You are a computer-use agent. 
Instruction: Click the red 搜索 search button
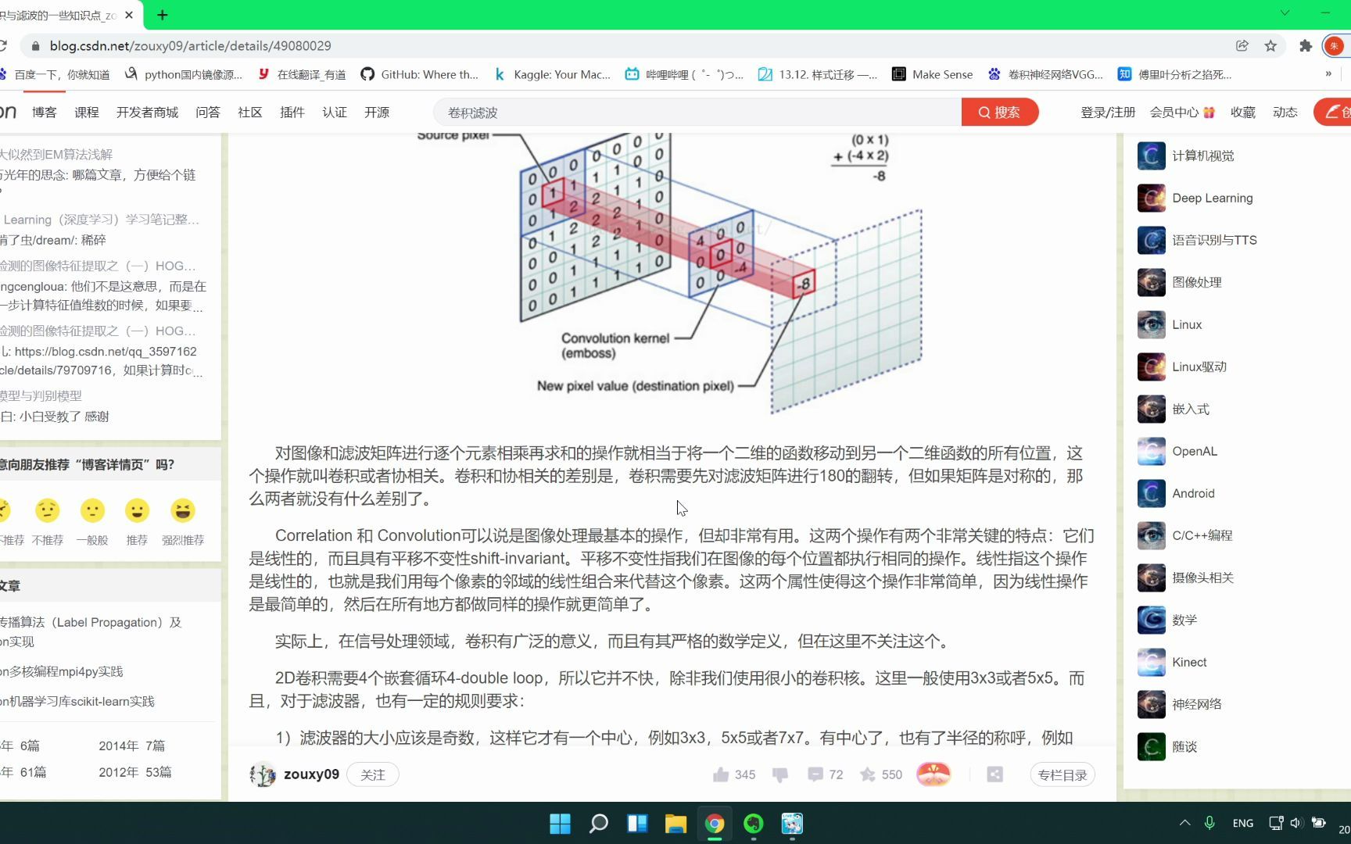[1000, 113]
